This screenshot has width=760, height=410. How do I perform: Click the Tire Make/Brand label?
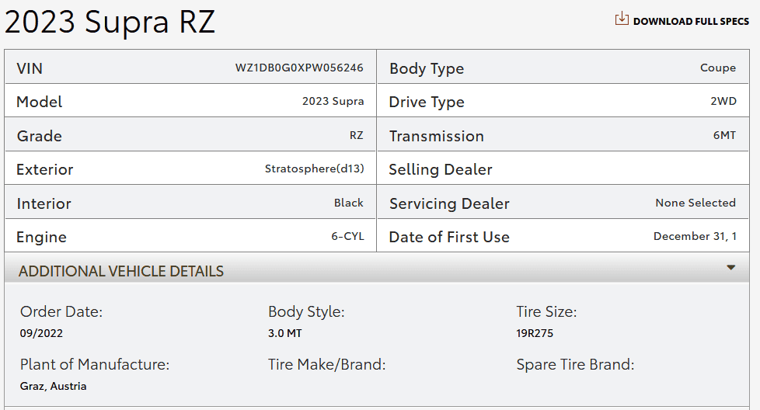tap(326, 364)
